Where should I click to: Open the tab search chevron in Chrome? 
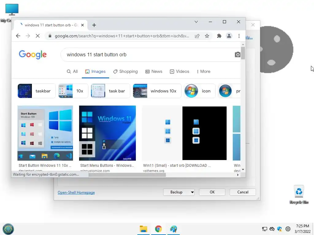(196, 22)
